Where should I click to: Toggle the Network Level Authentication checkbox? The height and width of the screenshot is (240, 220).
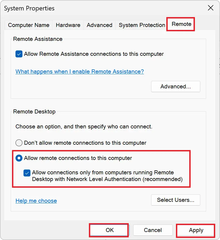[x=27, y=173]
